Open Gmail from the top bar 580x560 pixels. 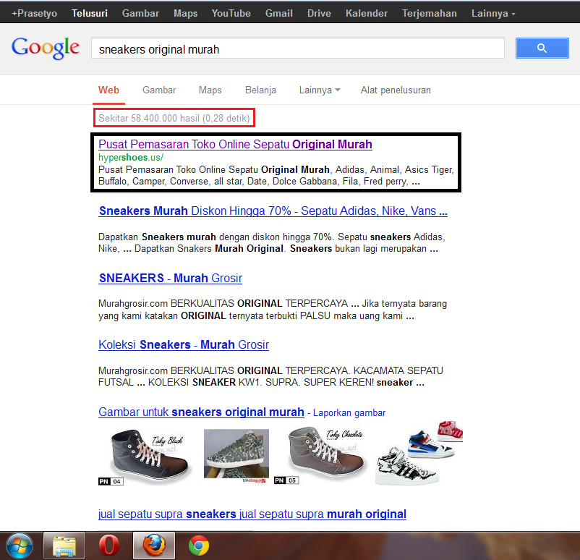(279, 13)
